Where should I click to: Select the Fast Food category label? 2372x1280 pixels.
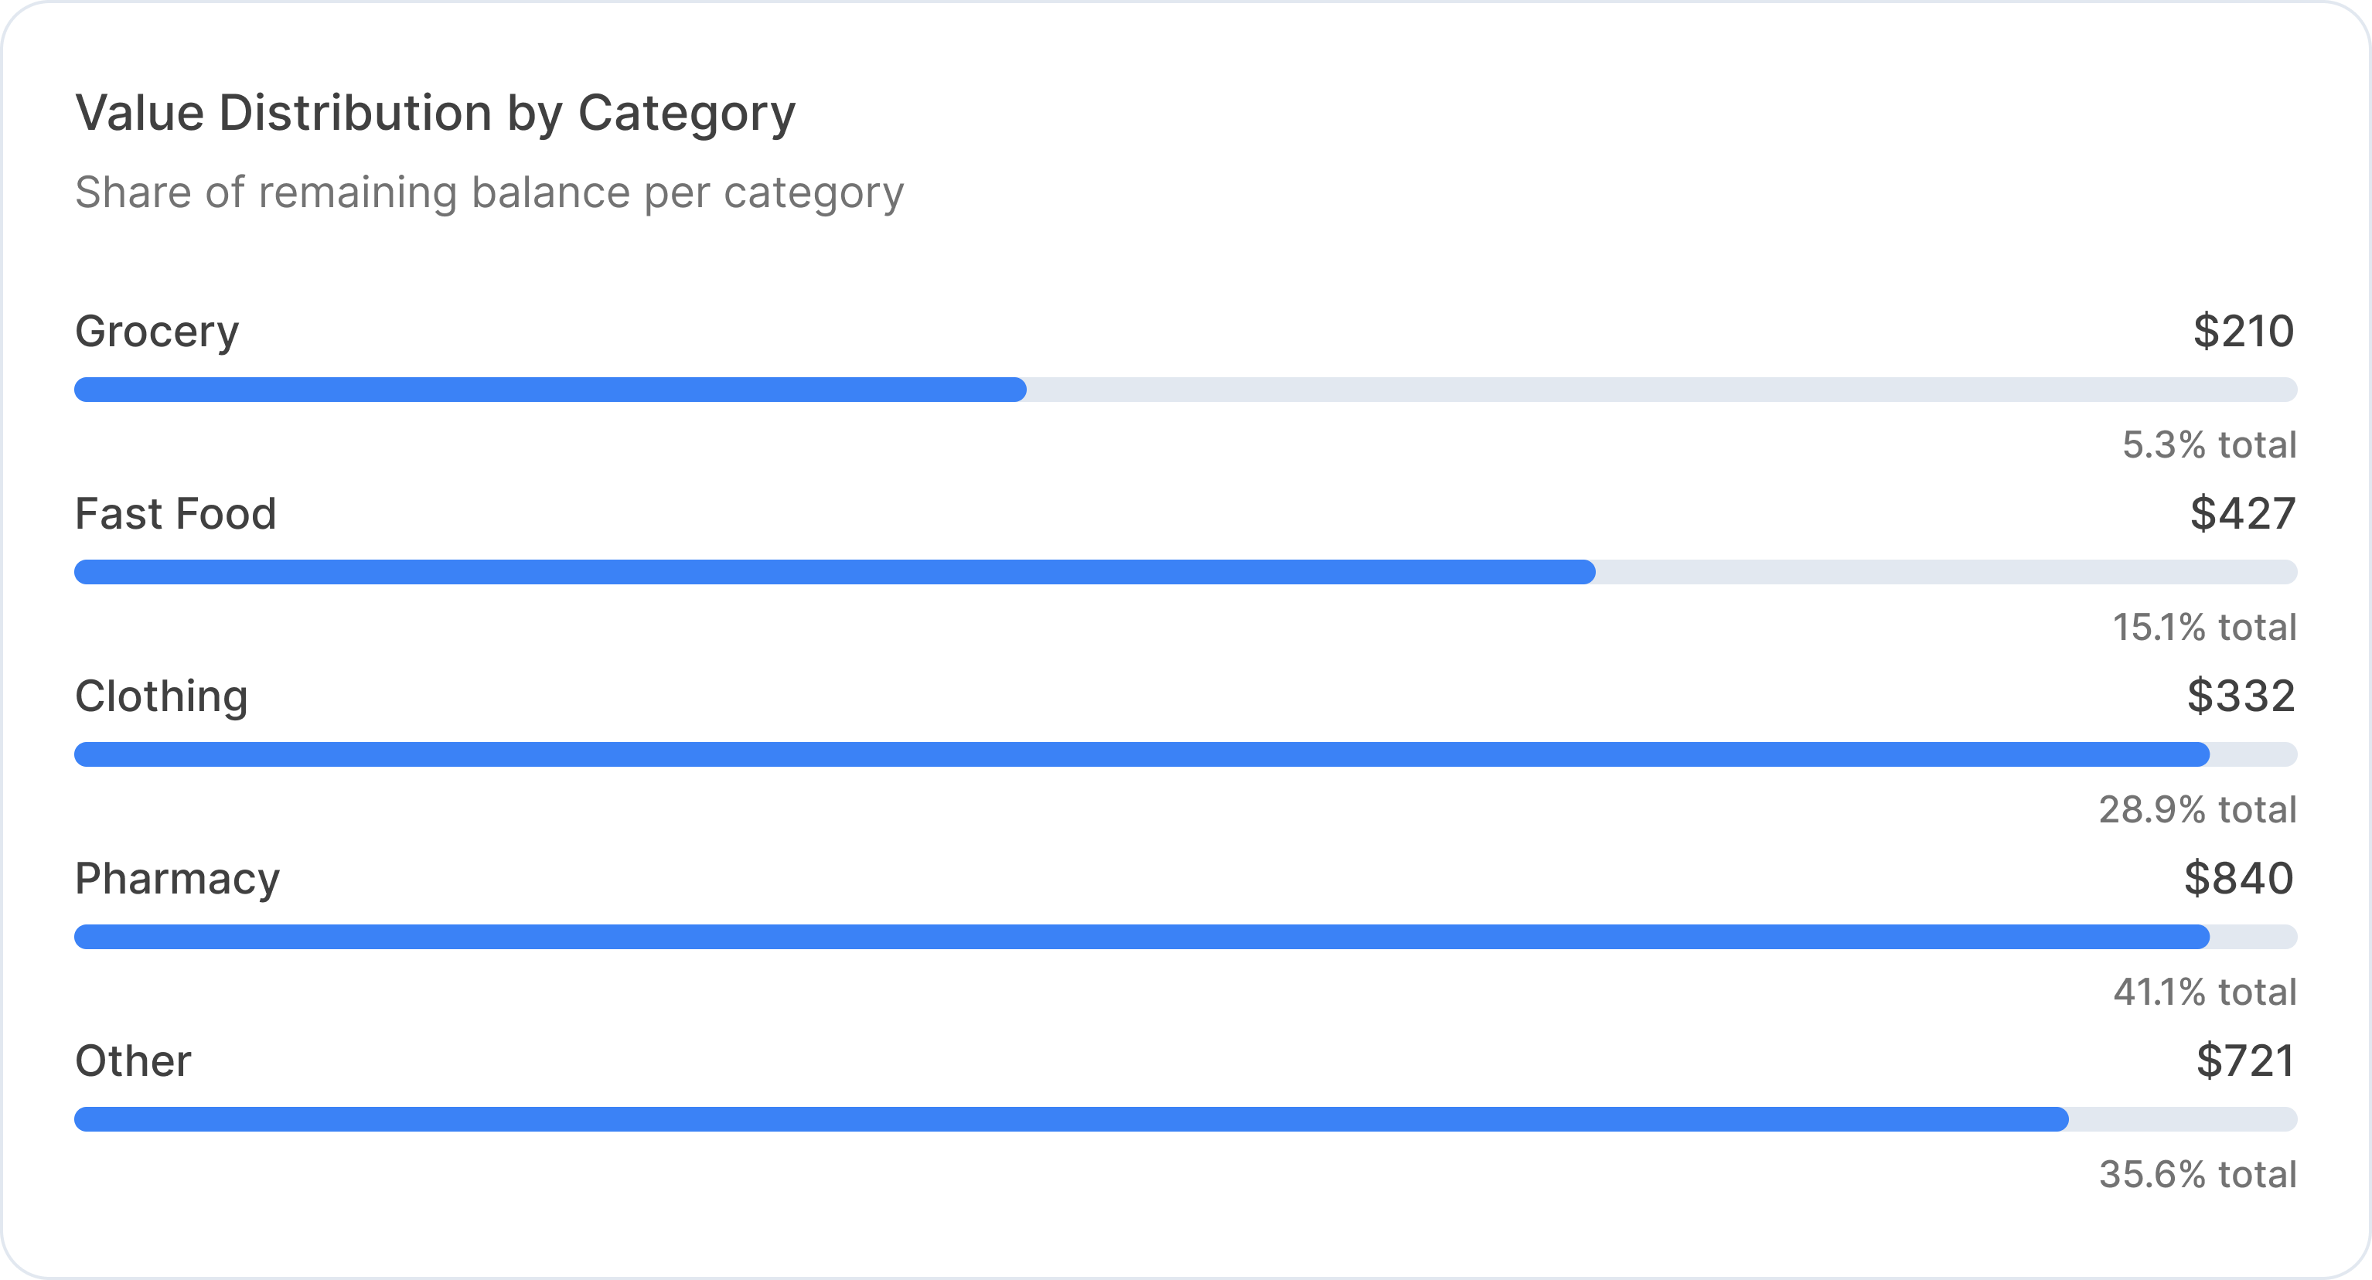[175, 514]
